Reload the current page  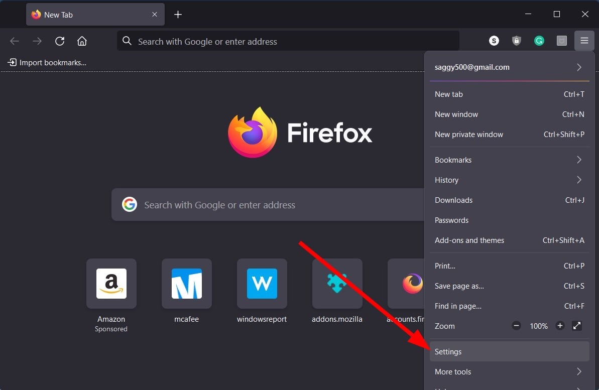pyautogui.click(x=59, y=41)
